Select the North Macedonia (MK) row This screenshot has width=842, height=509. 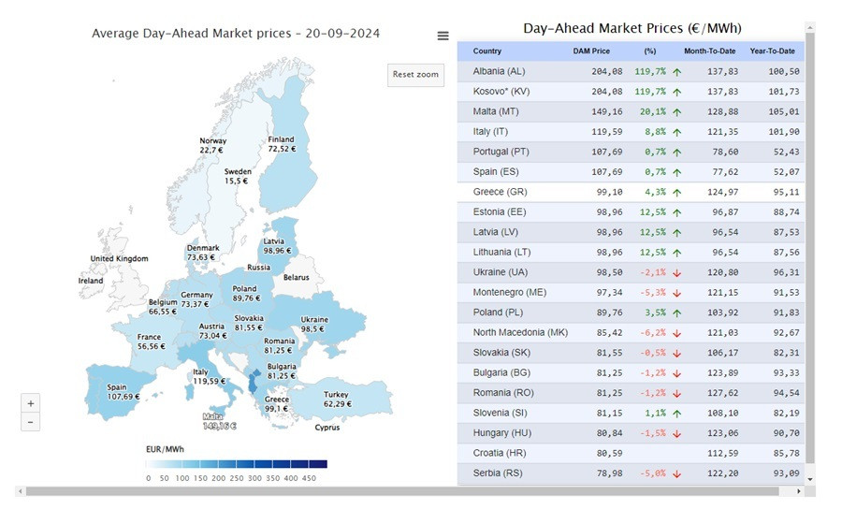(631, 333)
